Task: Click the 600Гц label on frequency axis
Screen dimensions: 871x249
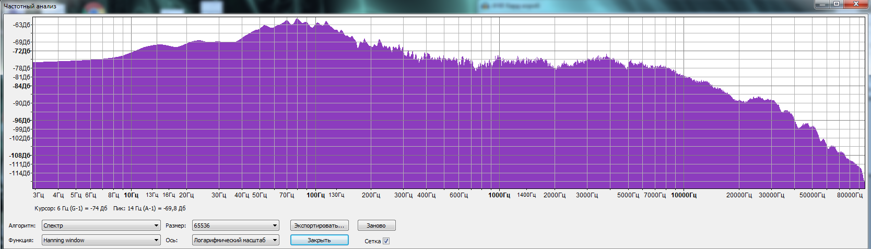Action: [x=458, y=195]
